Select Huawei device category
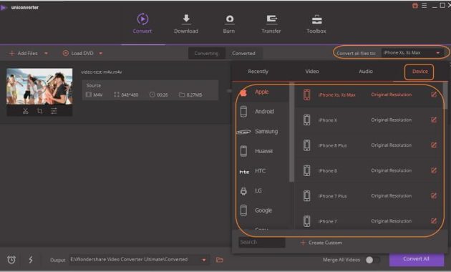 [x=263, y=151]
